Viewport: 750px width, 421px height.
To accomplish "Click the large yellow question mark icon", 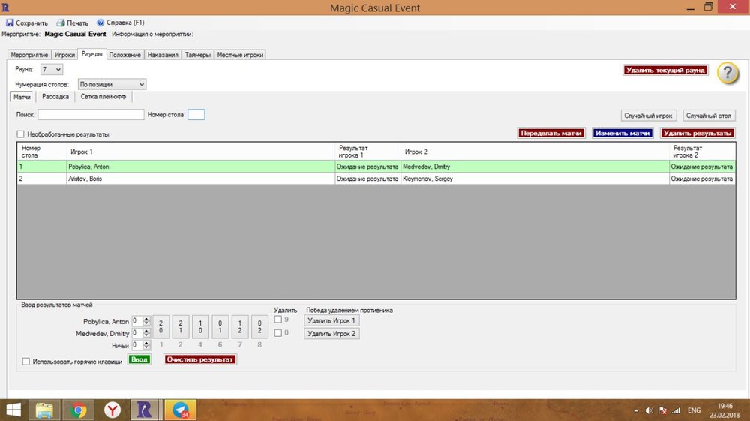I will point(727,73).
